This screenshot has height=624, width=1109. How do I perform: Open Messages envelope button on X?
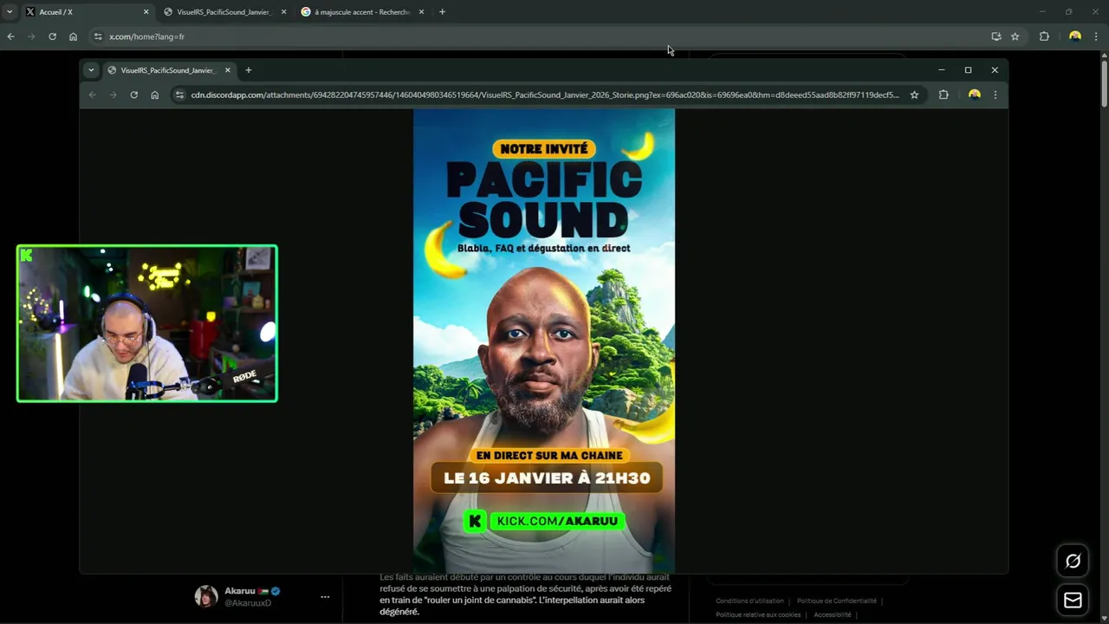pyautogui.click(x=1073, y=600)
